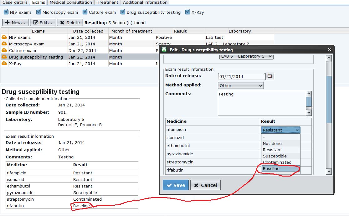This screenshot has width=349, height=216.
Task: Click the streptomycin Contaminated result in details
Action: (x=87, y=199)
